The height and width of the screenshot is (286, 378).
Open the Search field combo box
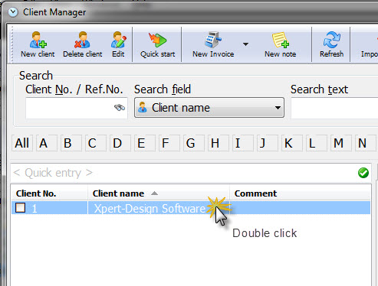click(209, 108)
